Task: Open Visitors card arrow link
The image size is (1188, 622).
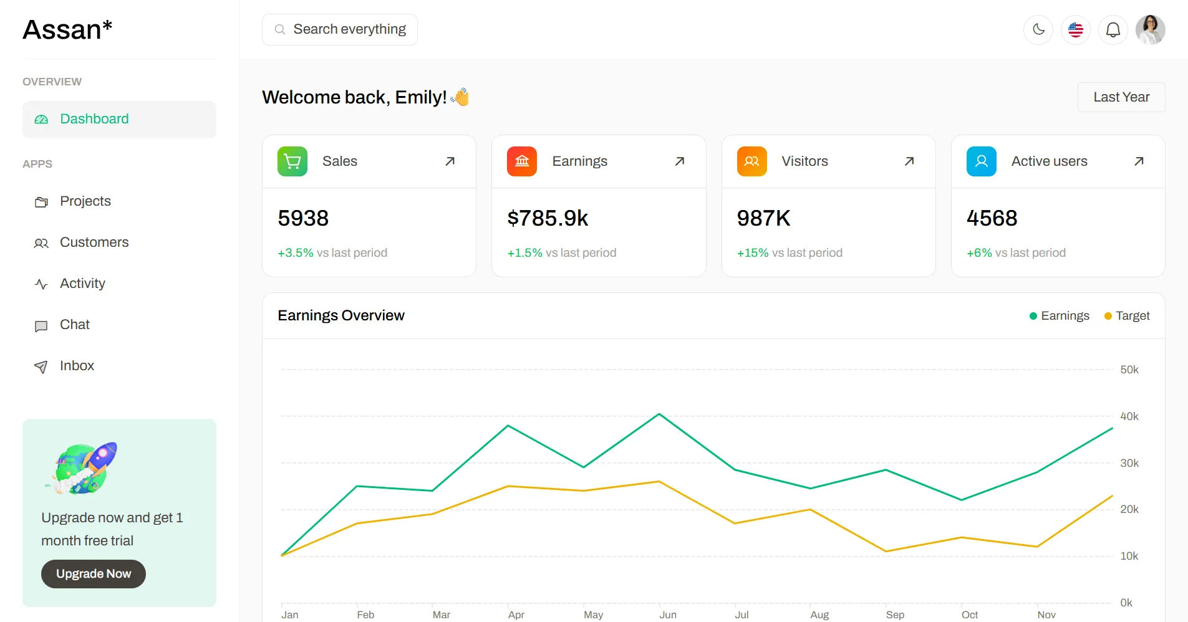Action: click(909, 161)
